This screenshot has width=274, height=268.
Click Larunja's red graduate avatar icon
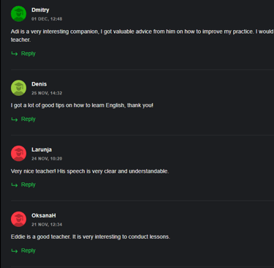18,154
